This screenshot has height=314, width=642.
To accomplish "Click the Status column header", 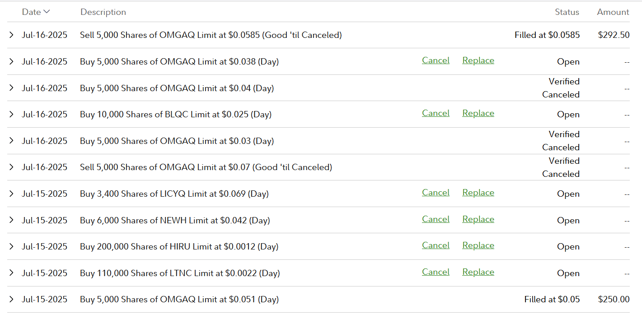I will (x=567, y=12).
